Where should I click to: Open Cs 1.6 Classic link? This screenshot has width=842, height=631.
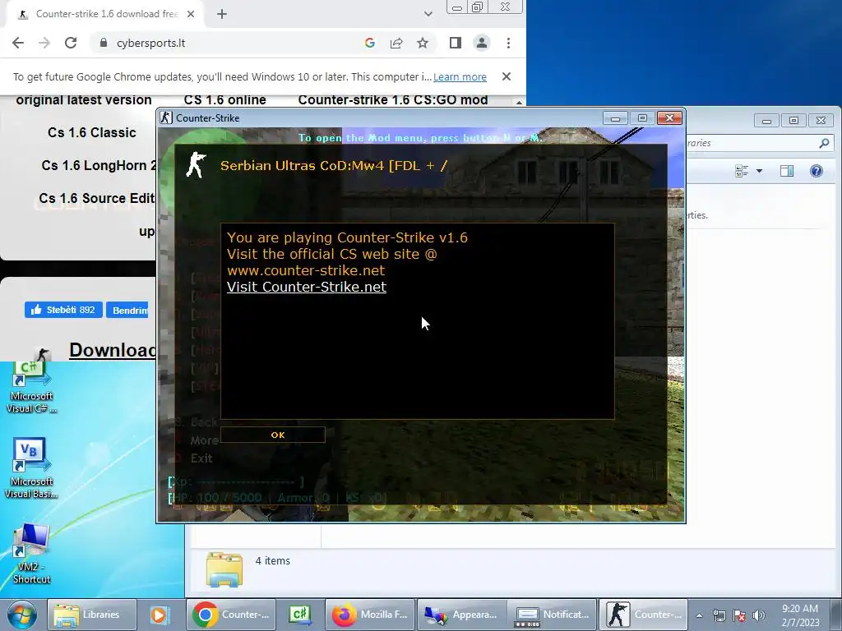click(x=92, y=132)
